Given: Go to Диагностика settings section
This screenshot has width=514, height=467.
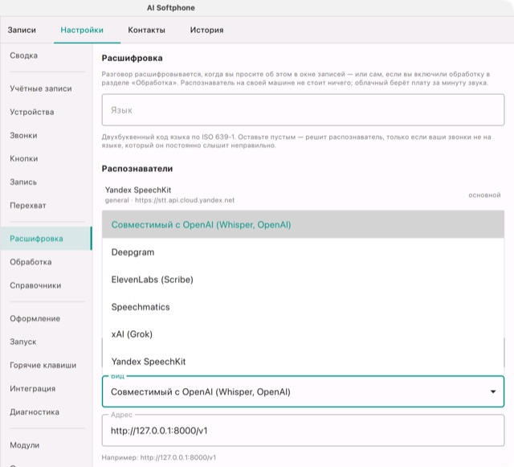Looking at the screenshot, I should (x=47, y=412).
